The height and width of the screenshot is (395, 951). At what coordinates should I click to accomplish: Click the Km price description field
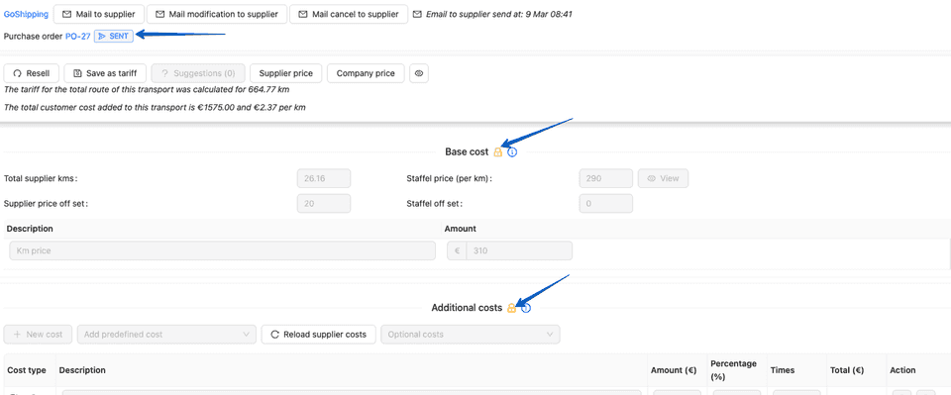pyautogui.click(x=223, y=250)
